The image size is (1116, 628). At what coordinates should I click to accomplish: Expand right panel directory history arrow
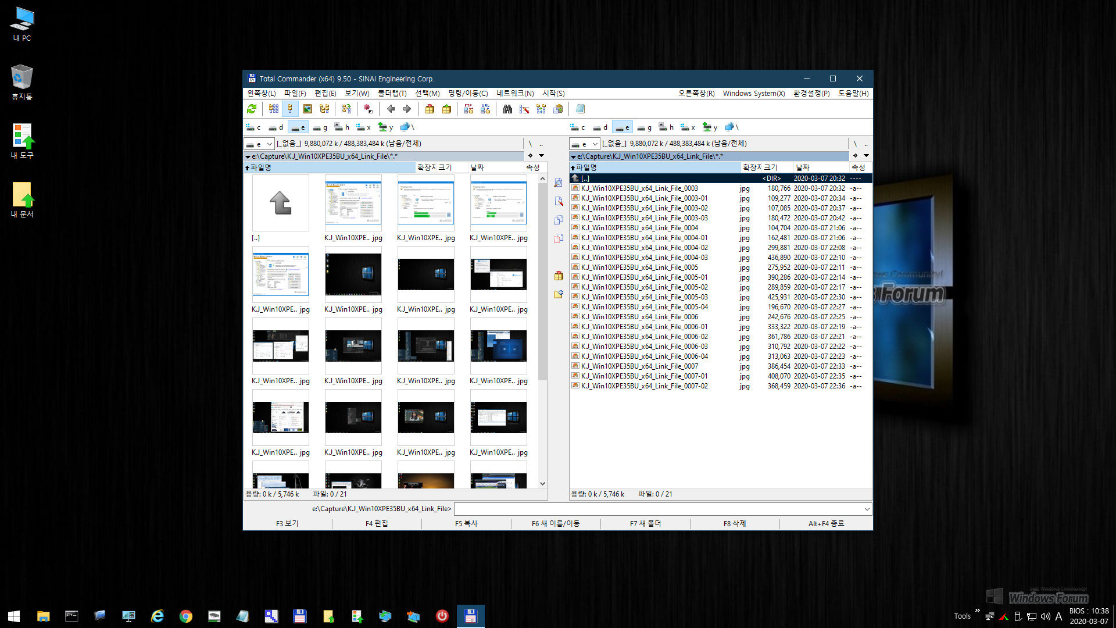[x=866, y=156]
